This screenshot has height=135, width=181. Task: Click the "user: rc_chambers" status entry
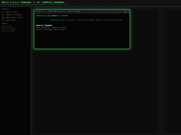pyautogui.click(x=9, y=30)
